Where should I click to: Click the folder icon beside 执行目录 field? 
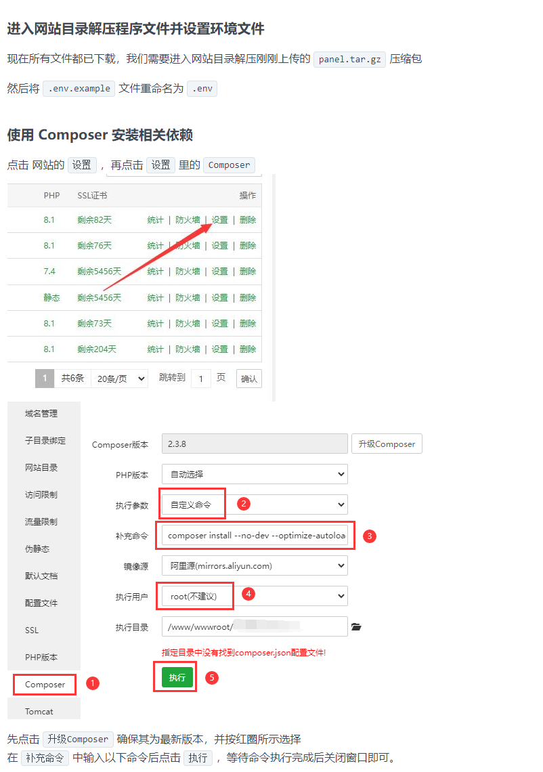pyautogui.click(x=356, y=627)
